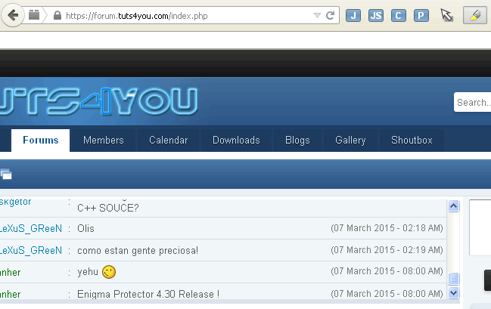Click the shoutbox scroll-up arrow
Screen dimensions: 491x309
454,205
